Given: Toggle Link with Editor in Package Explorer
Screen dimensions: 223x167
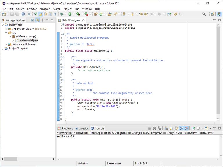Looking at the screenshot, I should pos(37,20).
